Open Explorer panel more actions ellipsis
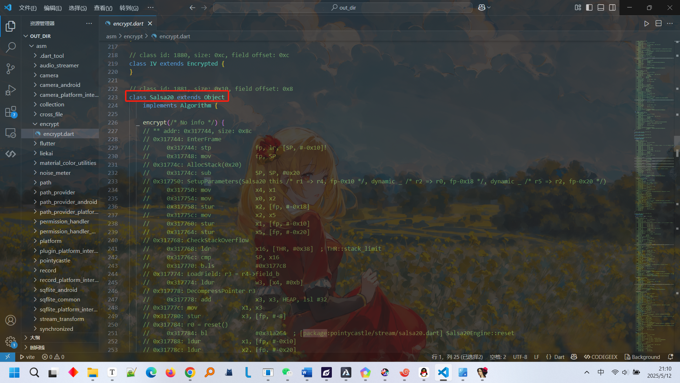Viewport: 680px width, 383px height. point(89,23)
